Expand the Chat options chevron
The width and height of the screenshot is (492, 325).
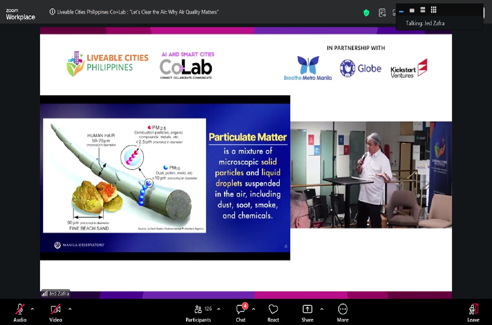click(254, 309)
